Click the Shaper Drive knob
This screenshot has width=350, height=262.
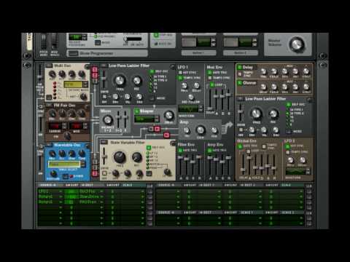pos(168,116)
